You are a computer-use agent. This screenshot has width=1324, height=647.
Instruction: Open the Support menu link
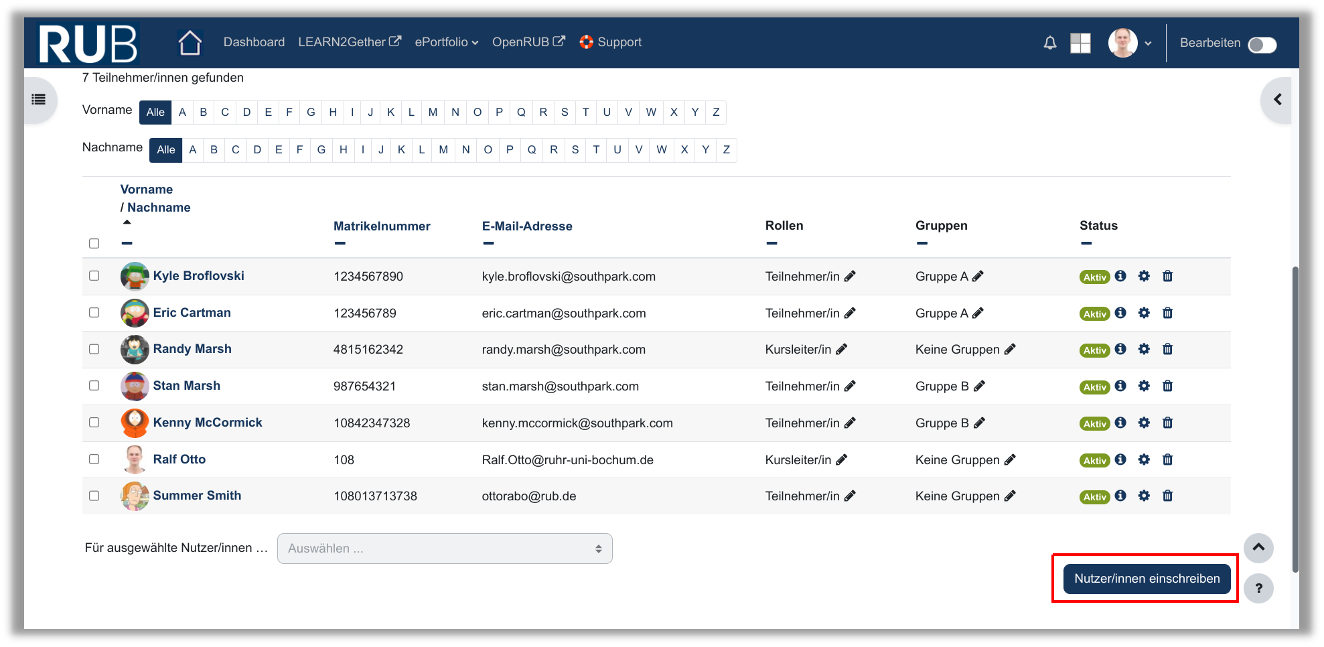pos(610,42)
